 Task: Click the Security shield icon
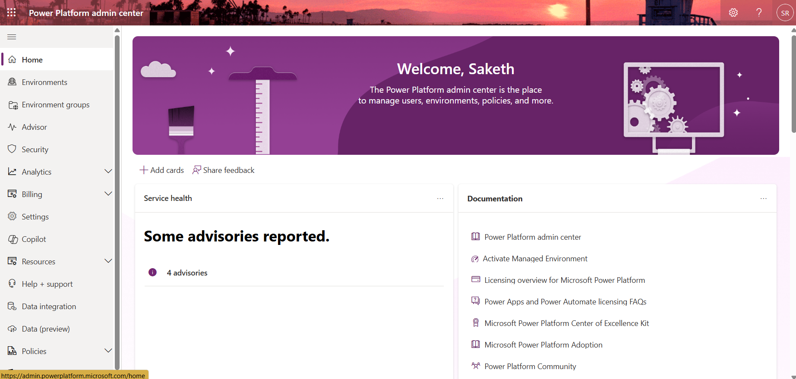[x=12, y=149]
